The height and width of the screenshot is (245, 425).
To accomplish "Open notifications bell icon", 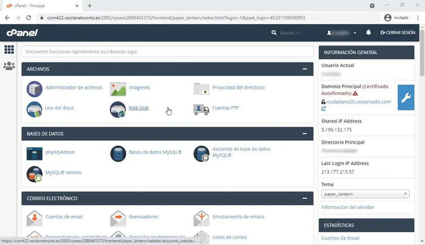I will [369, 33].
